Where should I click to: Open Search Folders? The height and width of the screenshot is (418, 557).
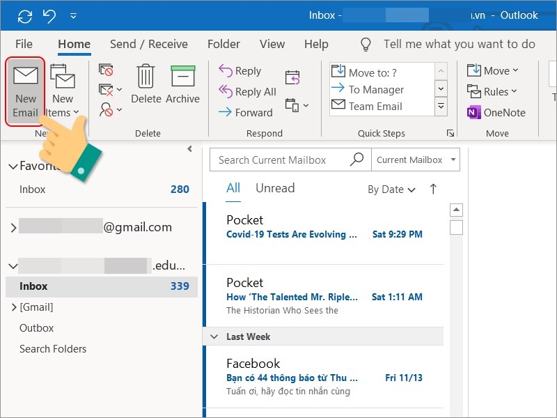pos(53,349)
